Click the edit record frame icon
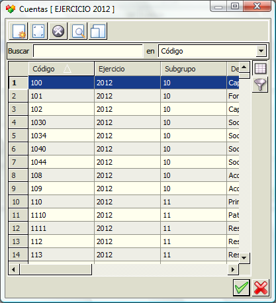Screen dimensions: 276x303 point(38,31)
